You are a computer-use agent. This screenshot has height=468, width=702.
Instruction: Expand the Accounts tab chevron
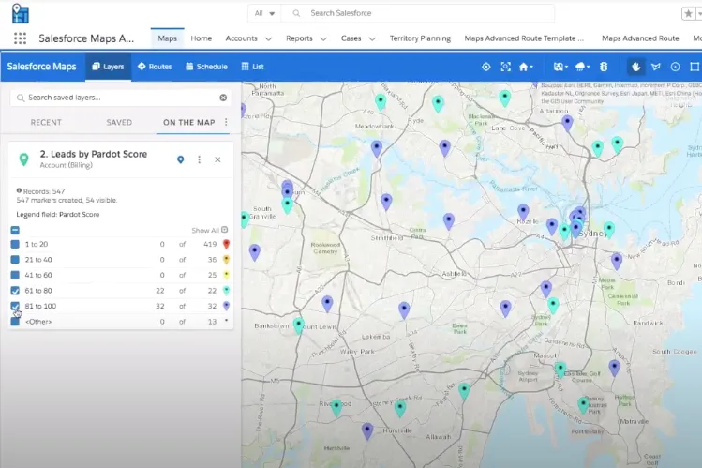pos(269,39)
